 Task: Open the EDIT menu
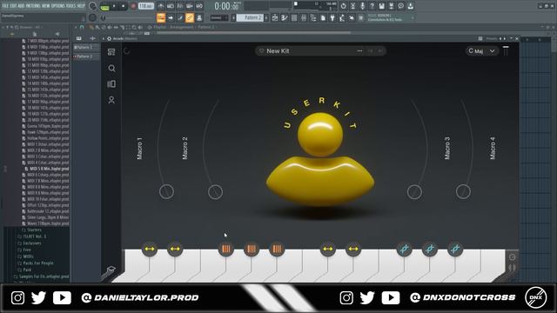(x=14, y=6)
